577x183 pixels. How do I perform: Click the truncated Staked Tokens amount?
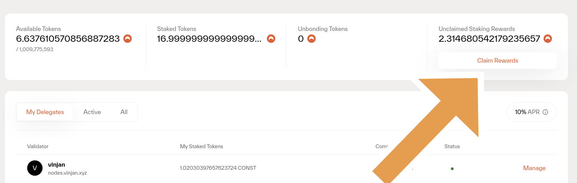[209, 39]
